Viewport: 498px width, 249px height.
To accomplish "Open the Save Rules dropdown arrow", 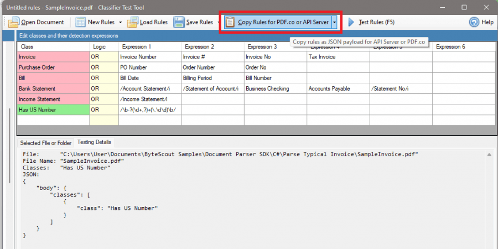I will tap(218, 22).
